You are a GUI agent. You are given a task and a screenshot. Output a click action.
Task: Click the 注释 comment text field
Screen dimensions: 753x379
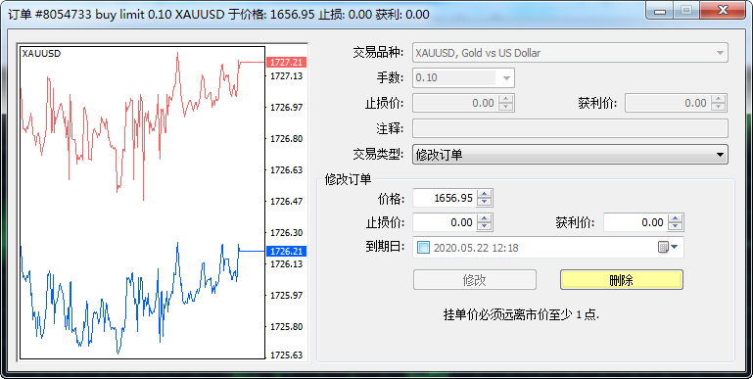pyautogui.click(x=570, y=128)
